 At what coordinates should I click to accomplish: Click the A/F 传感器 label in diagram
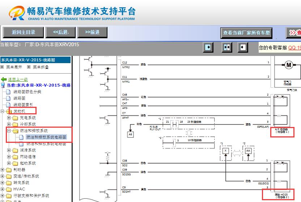click(x=282, y=131)
